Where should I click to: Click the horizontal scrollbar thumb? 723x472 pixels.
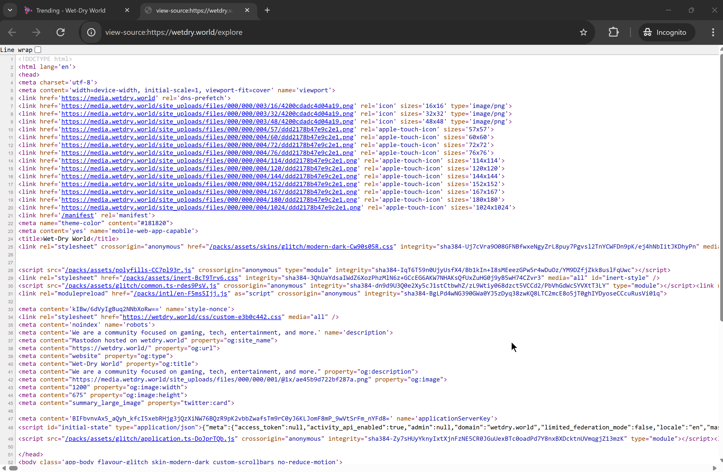tap(13, 468)
